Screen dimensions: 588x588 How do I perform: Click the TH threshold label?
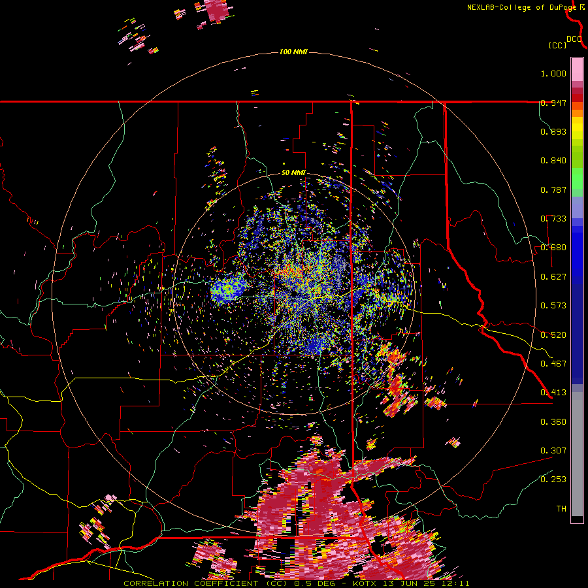click(x=561, y=509)
